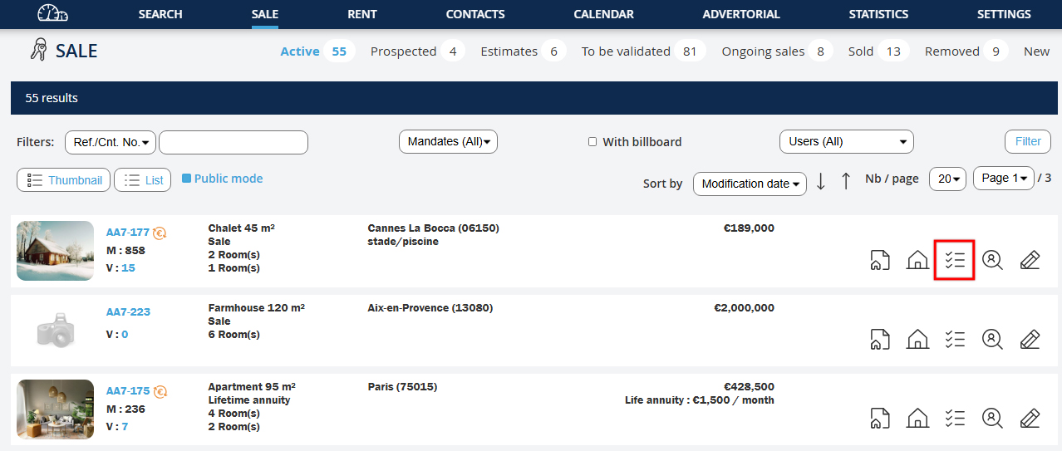
Task: Click the pencil edit icon for Farmhouse AA7-223
Action: tap(1029, 339)
